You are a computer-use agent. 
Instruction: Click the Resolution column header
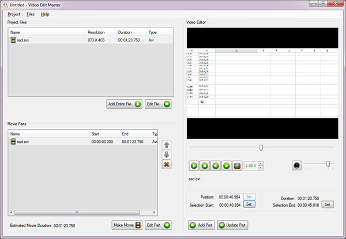click(x=101, y=32)
